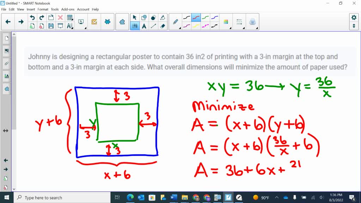Select the green pen style
Screen dimensions: 361x203
click(204, 17)
